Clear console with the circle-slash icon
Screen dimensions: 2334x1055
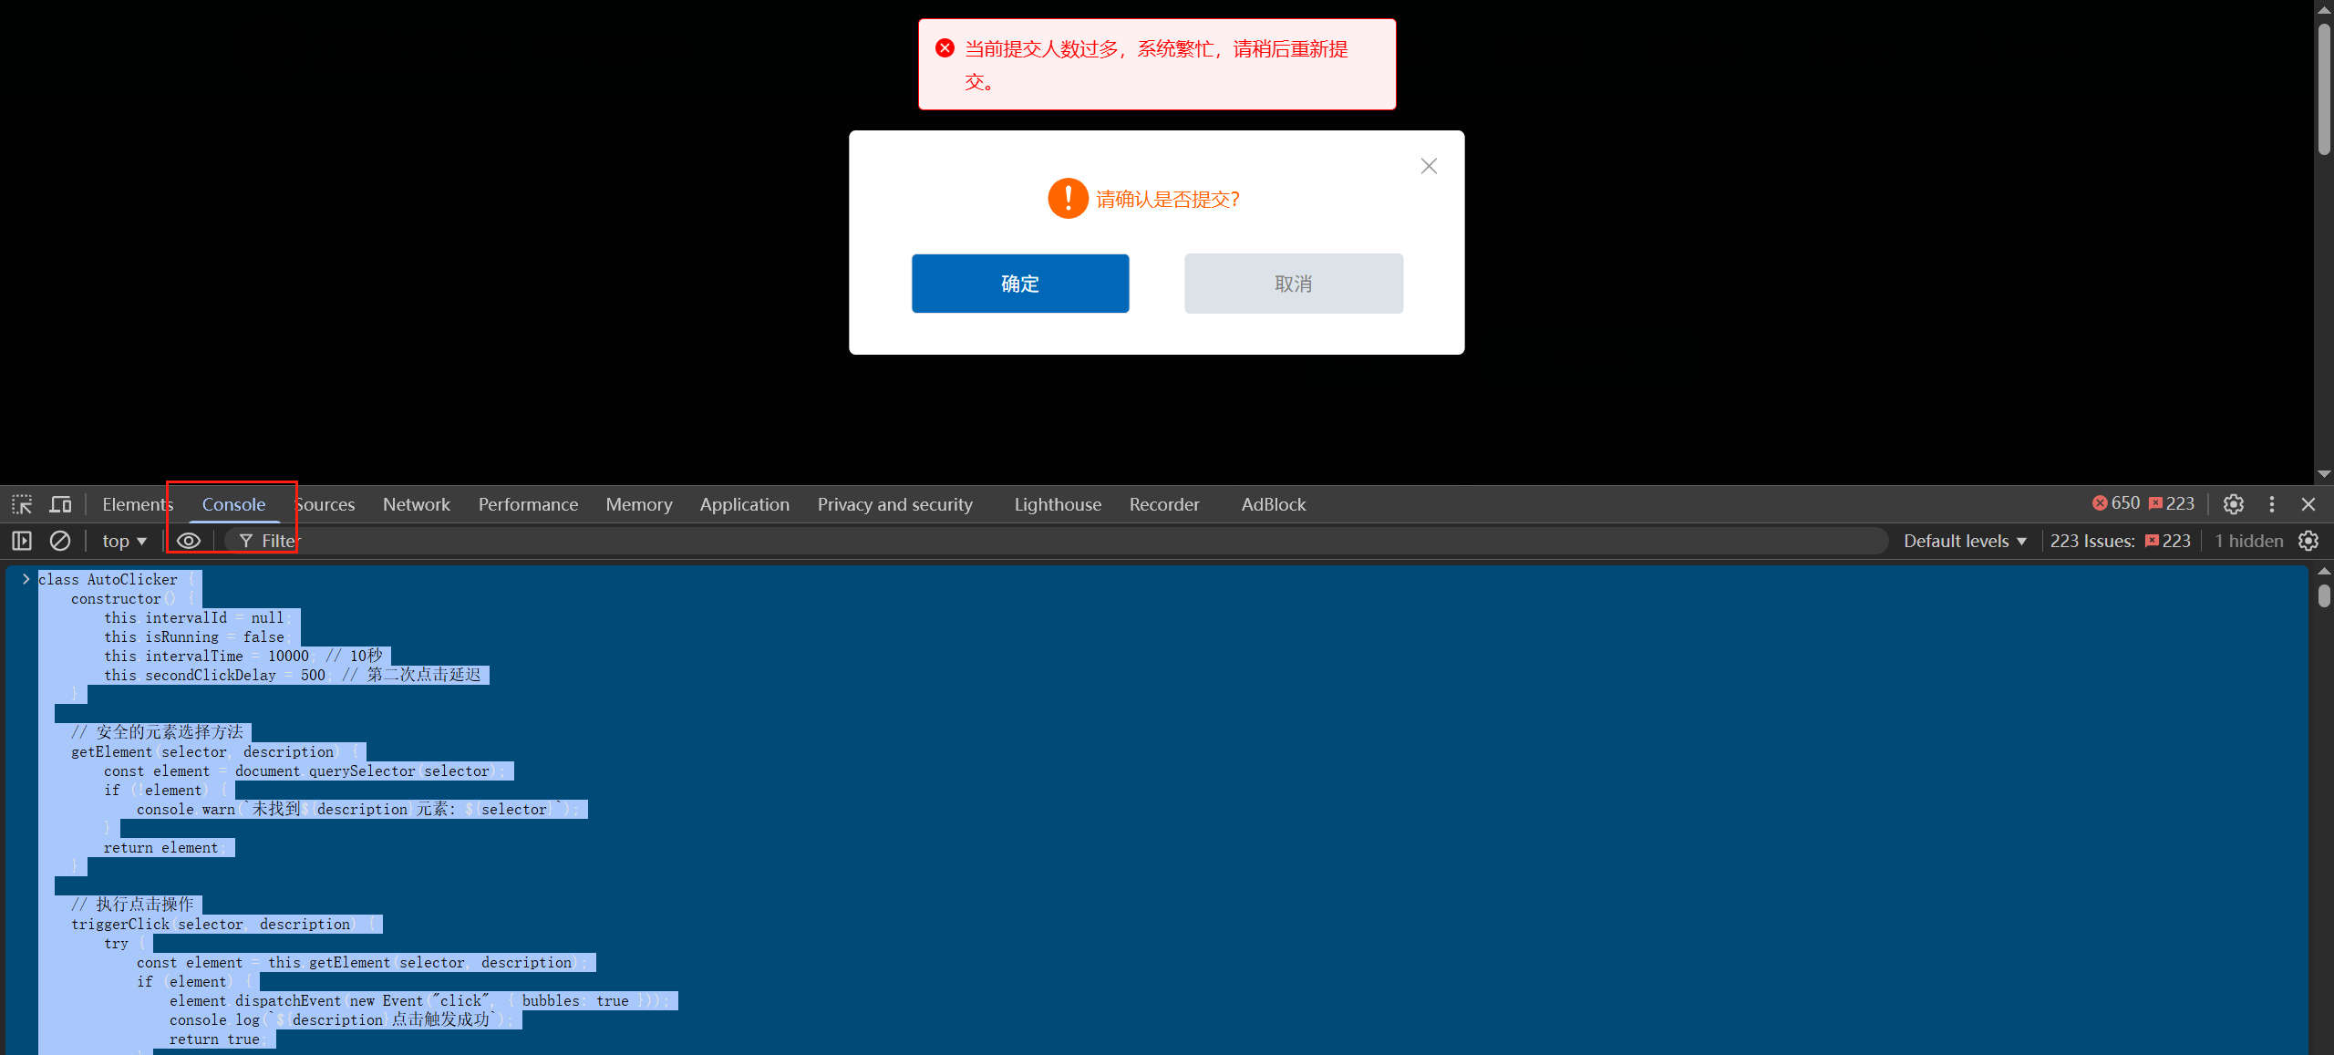60,541
